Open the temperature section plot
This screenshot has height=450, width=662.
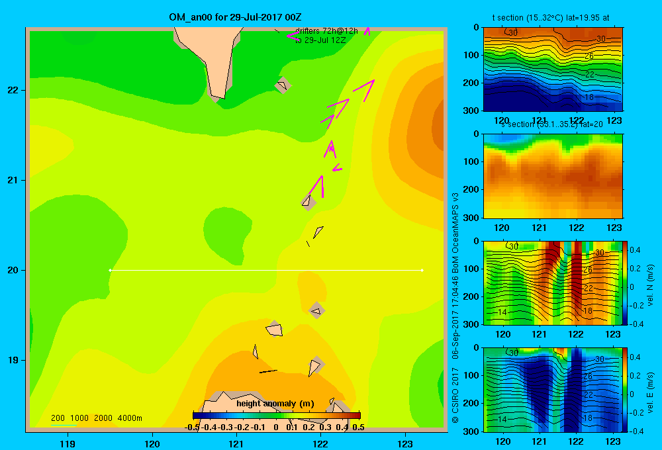[553, 69]
